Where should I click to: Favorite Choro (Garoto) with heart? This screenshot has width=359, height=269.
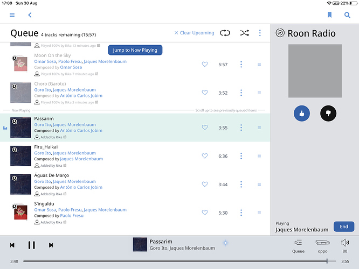pos(205,93)
